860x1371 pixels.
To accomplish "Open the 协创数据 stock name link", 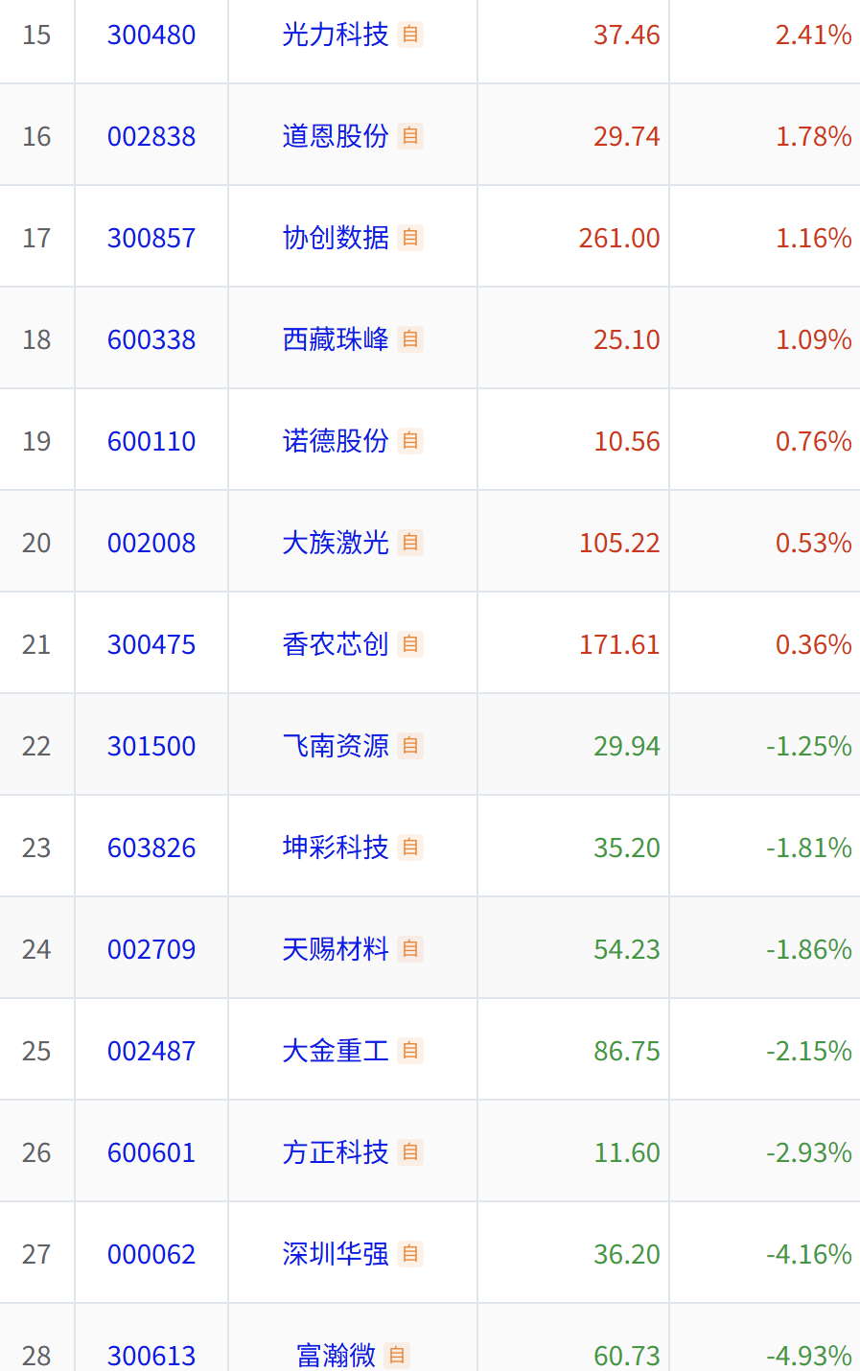I will [x=336, y=238].
